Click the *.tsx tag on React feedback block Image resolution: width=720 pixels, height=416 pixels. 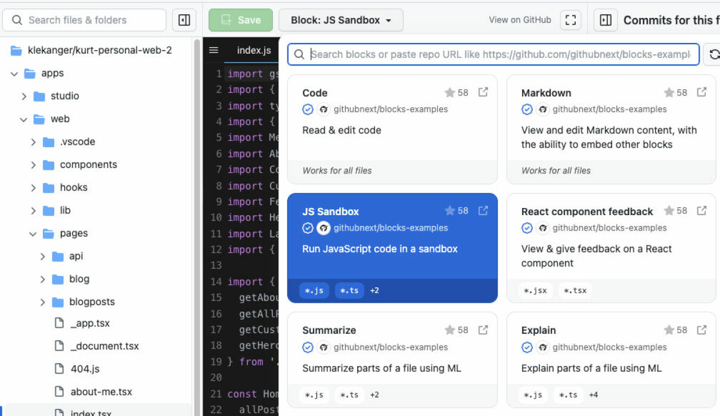coord(575,290)
